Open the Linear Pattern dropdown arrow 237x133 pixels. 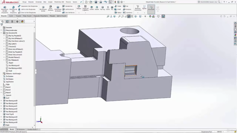click(x=86, y=13)
